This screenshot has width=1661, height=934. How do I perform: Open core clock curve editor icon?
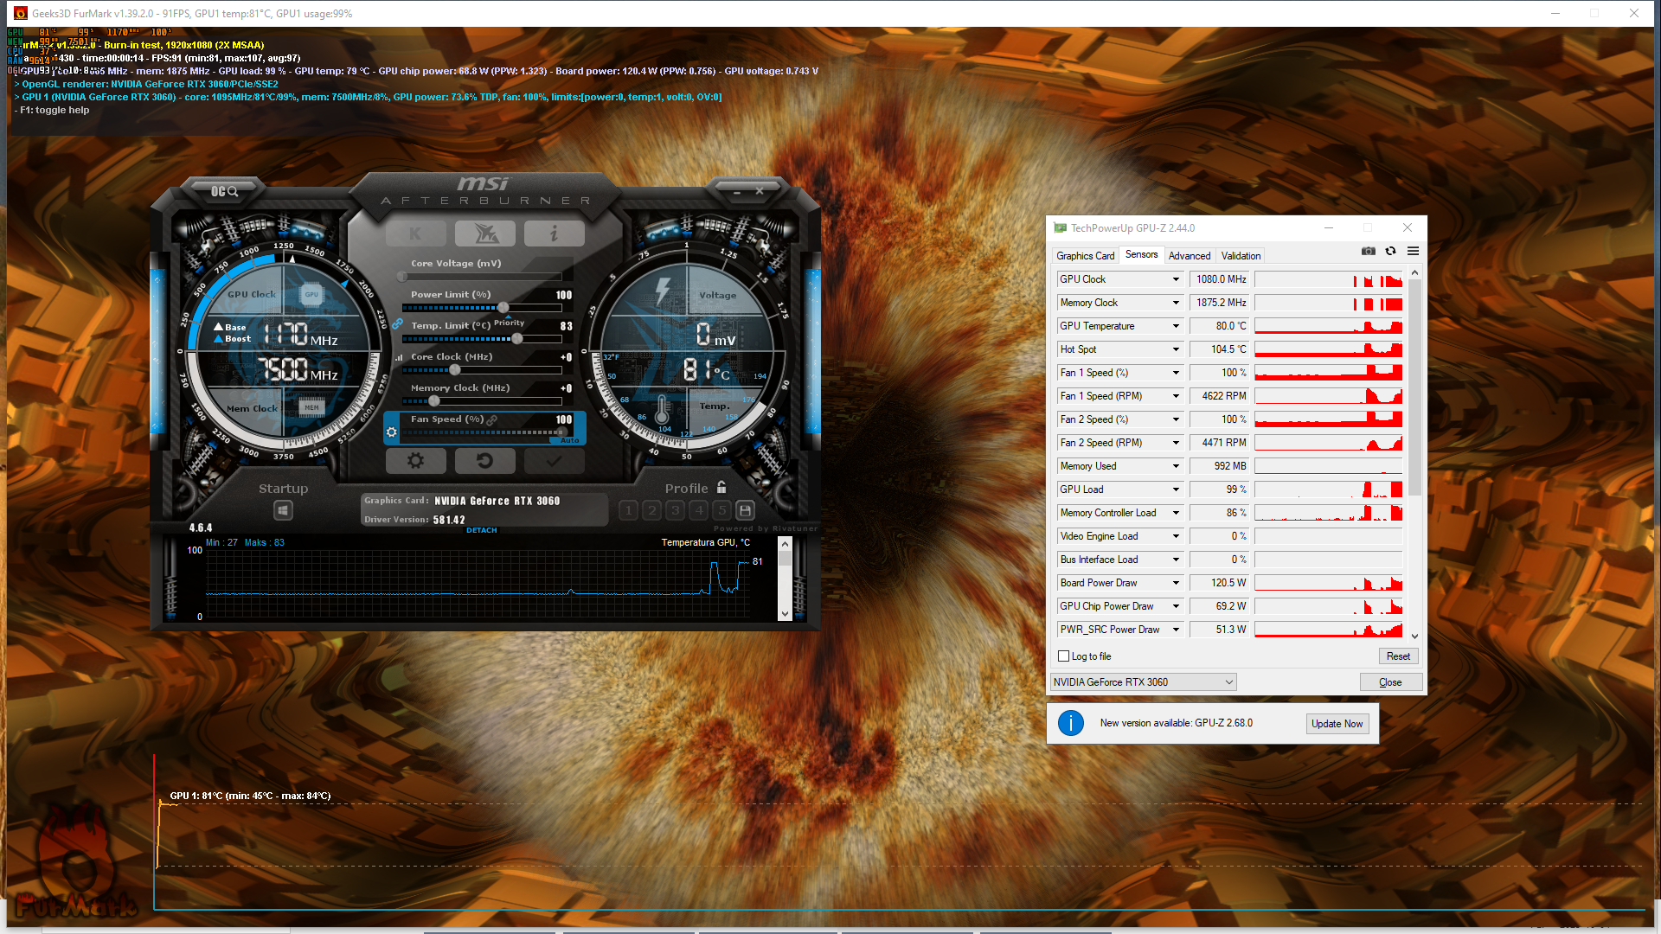point(399,357)
